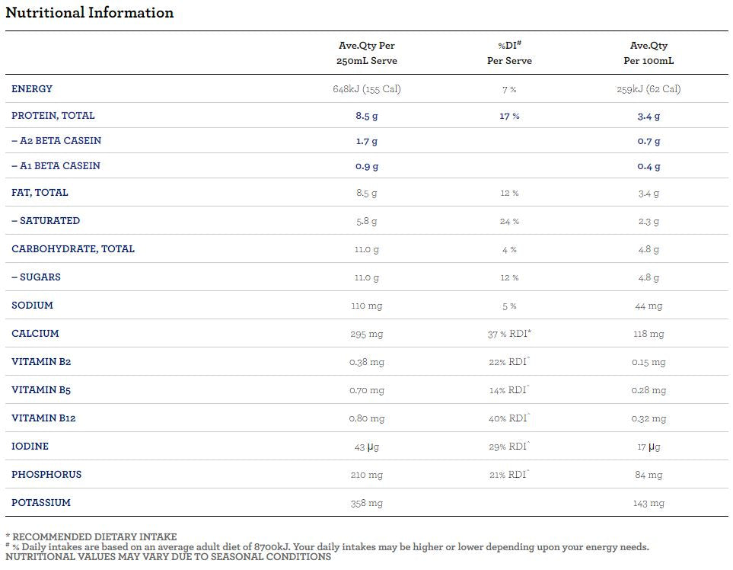Click the CALCIUM row label
733x570 pixels.
[35, 334]
